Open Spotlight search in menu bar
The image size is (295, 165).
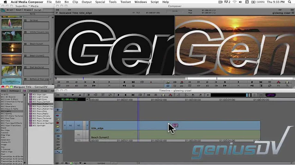[290, 2]
